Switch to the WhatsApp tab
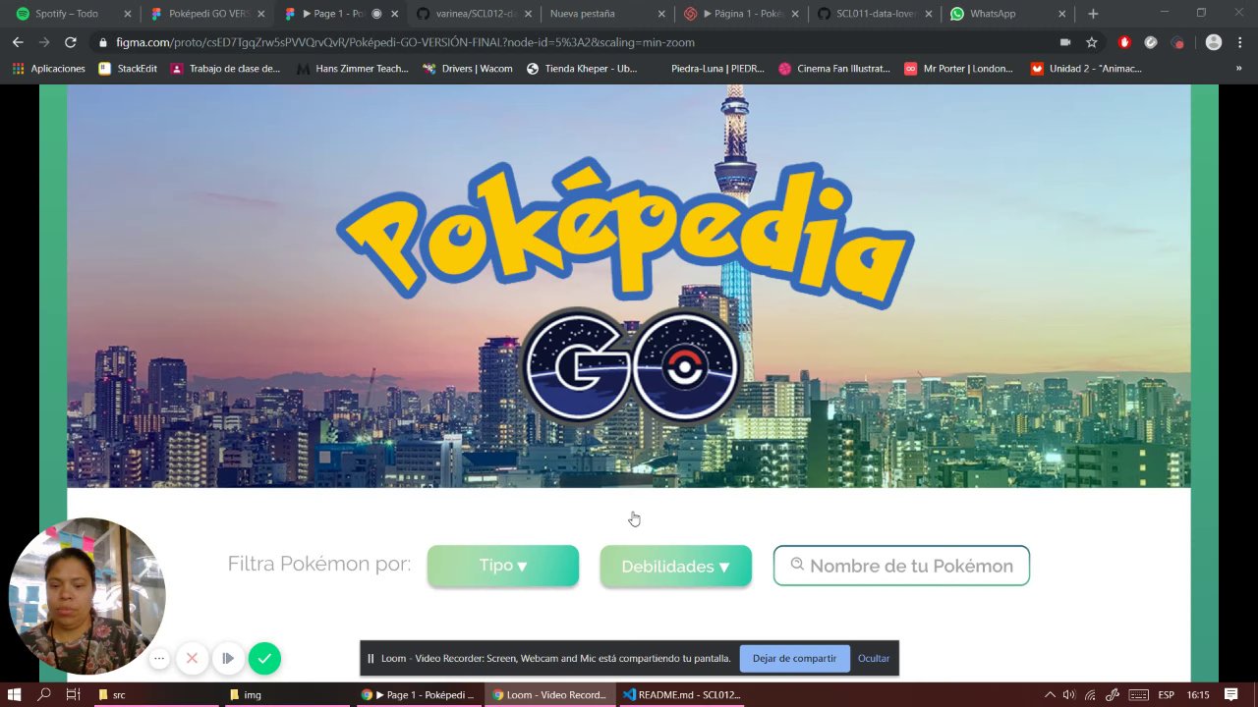 (1007, 14)
